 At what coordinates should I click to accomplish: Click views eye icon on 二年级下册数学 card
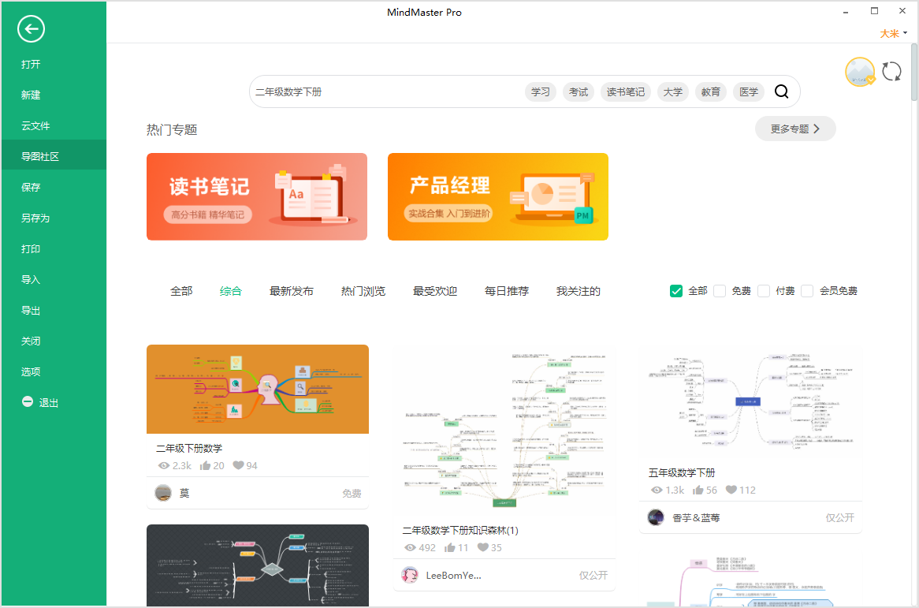163,465
